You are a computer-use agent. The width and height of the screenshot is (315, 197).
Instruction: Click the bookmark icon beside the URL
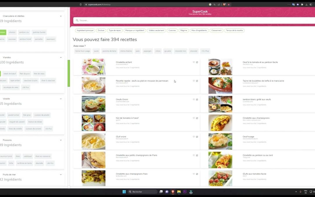coord(80,4)
